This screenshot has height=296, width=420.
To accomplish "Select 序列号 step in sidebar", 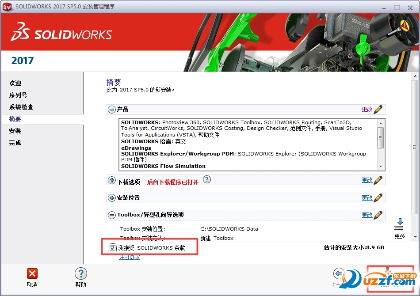I will (18, 95).
